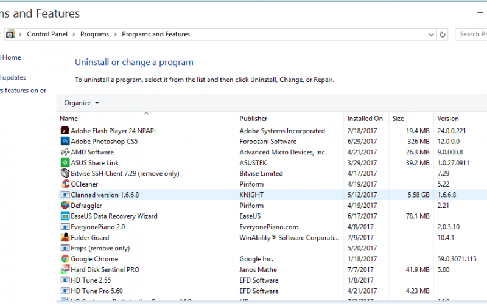Click WinAbility Software Corporation publisher cell
Viewport: 487px width, 304px height.
289,238
